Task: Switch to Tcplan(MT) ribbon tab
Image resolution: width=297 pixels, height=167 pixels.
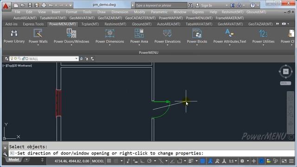Action: click(90, 24)
